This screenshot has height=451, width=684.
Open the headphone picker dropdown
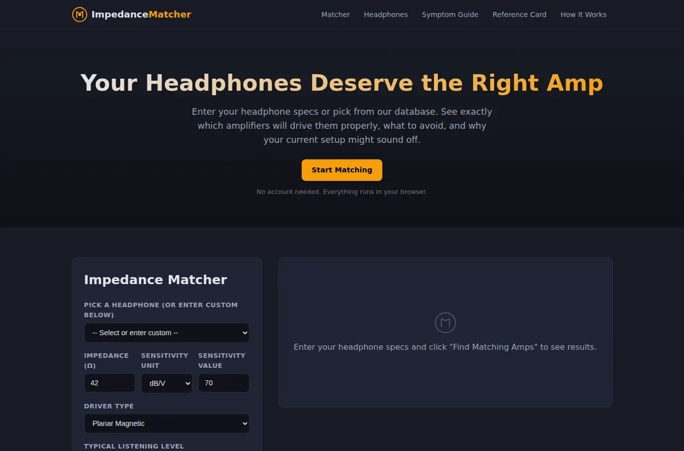[x=167, y=333]
